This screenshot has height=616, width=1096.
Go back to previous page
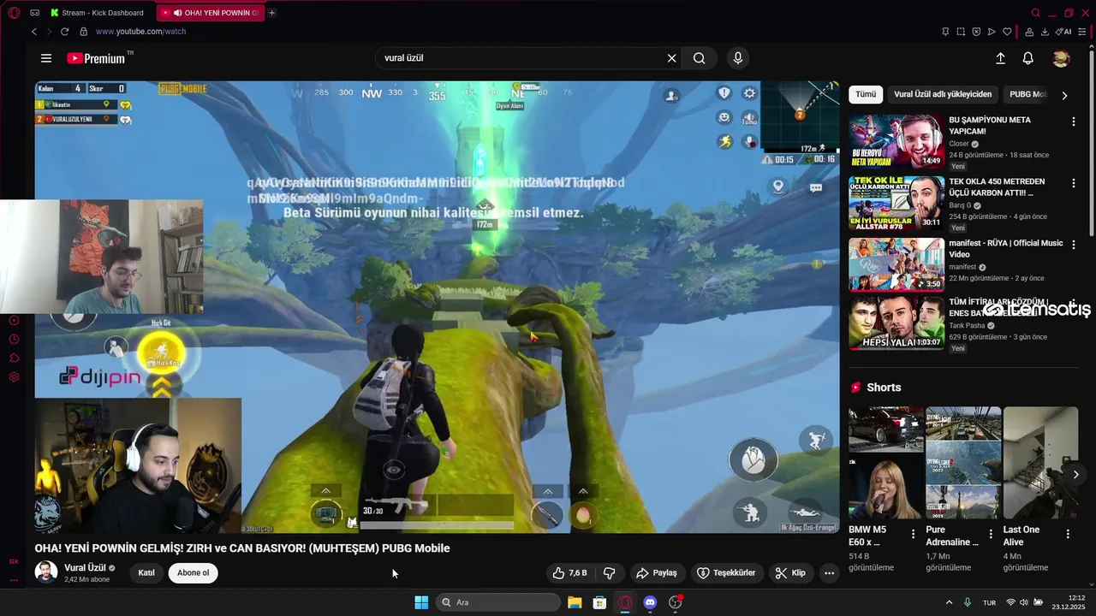click(34, 32)
